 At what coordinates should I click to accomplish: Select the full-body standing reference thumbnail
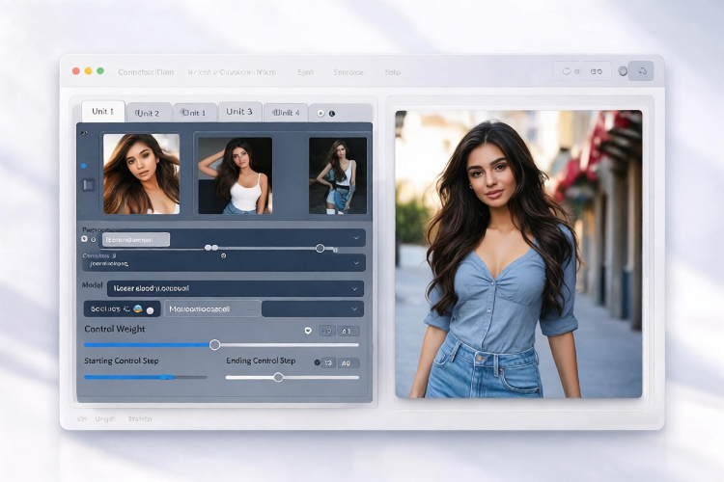(338, 175)
